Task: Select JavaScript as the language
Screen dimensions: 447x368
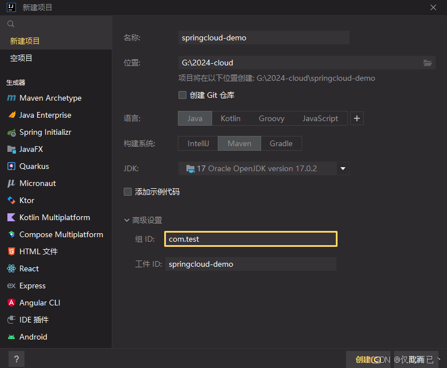Action: coord(320,118)
